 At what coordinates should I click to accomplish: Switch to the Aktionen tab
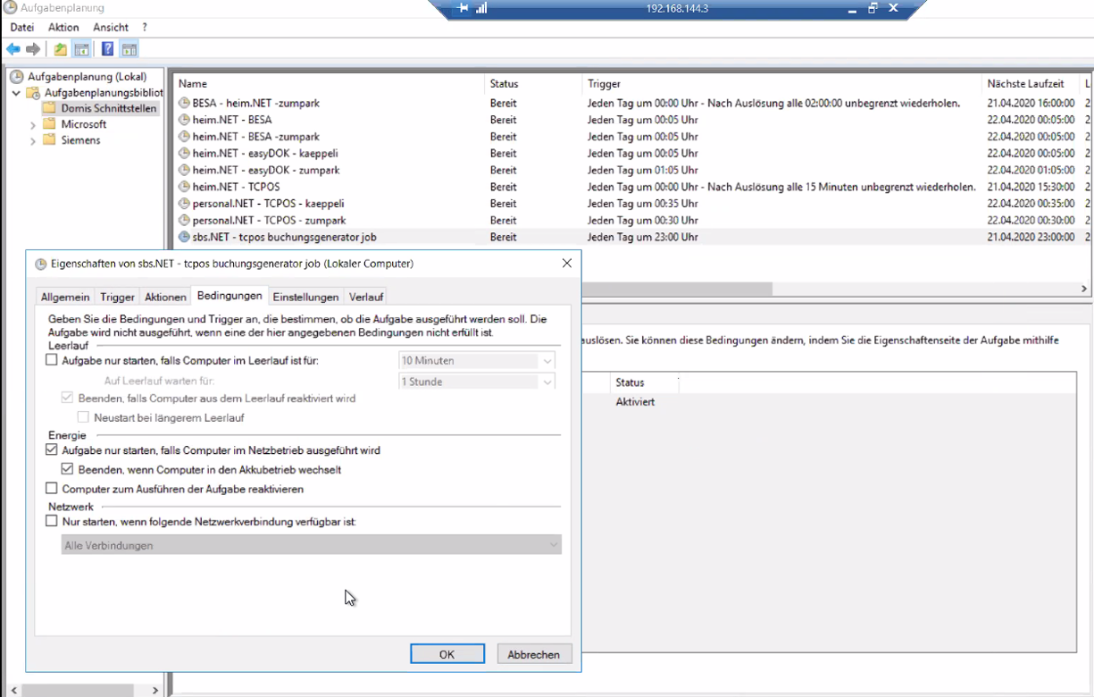tap(165, 298)
